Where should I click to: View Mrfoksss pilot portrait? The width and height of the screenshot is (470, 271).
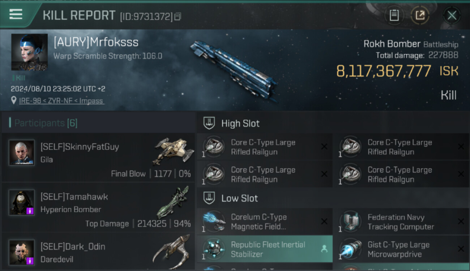pos(29,52)
